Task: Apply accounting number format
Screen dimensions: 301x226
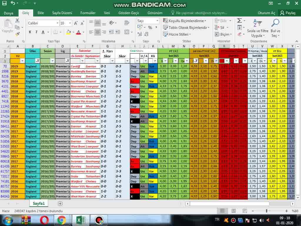Action: pyautogui.click(x=140, y=27)
